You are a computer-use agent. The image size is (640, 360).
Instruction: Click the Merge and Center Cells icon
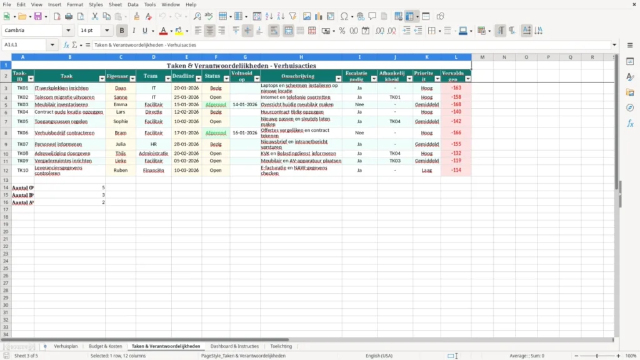tap(288, 31)
